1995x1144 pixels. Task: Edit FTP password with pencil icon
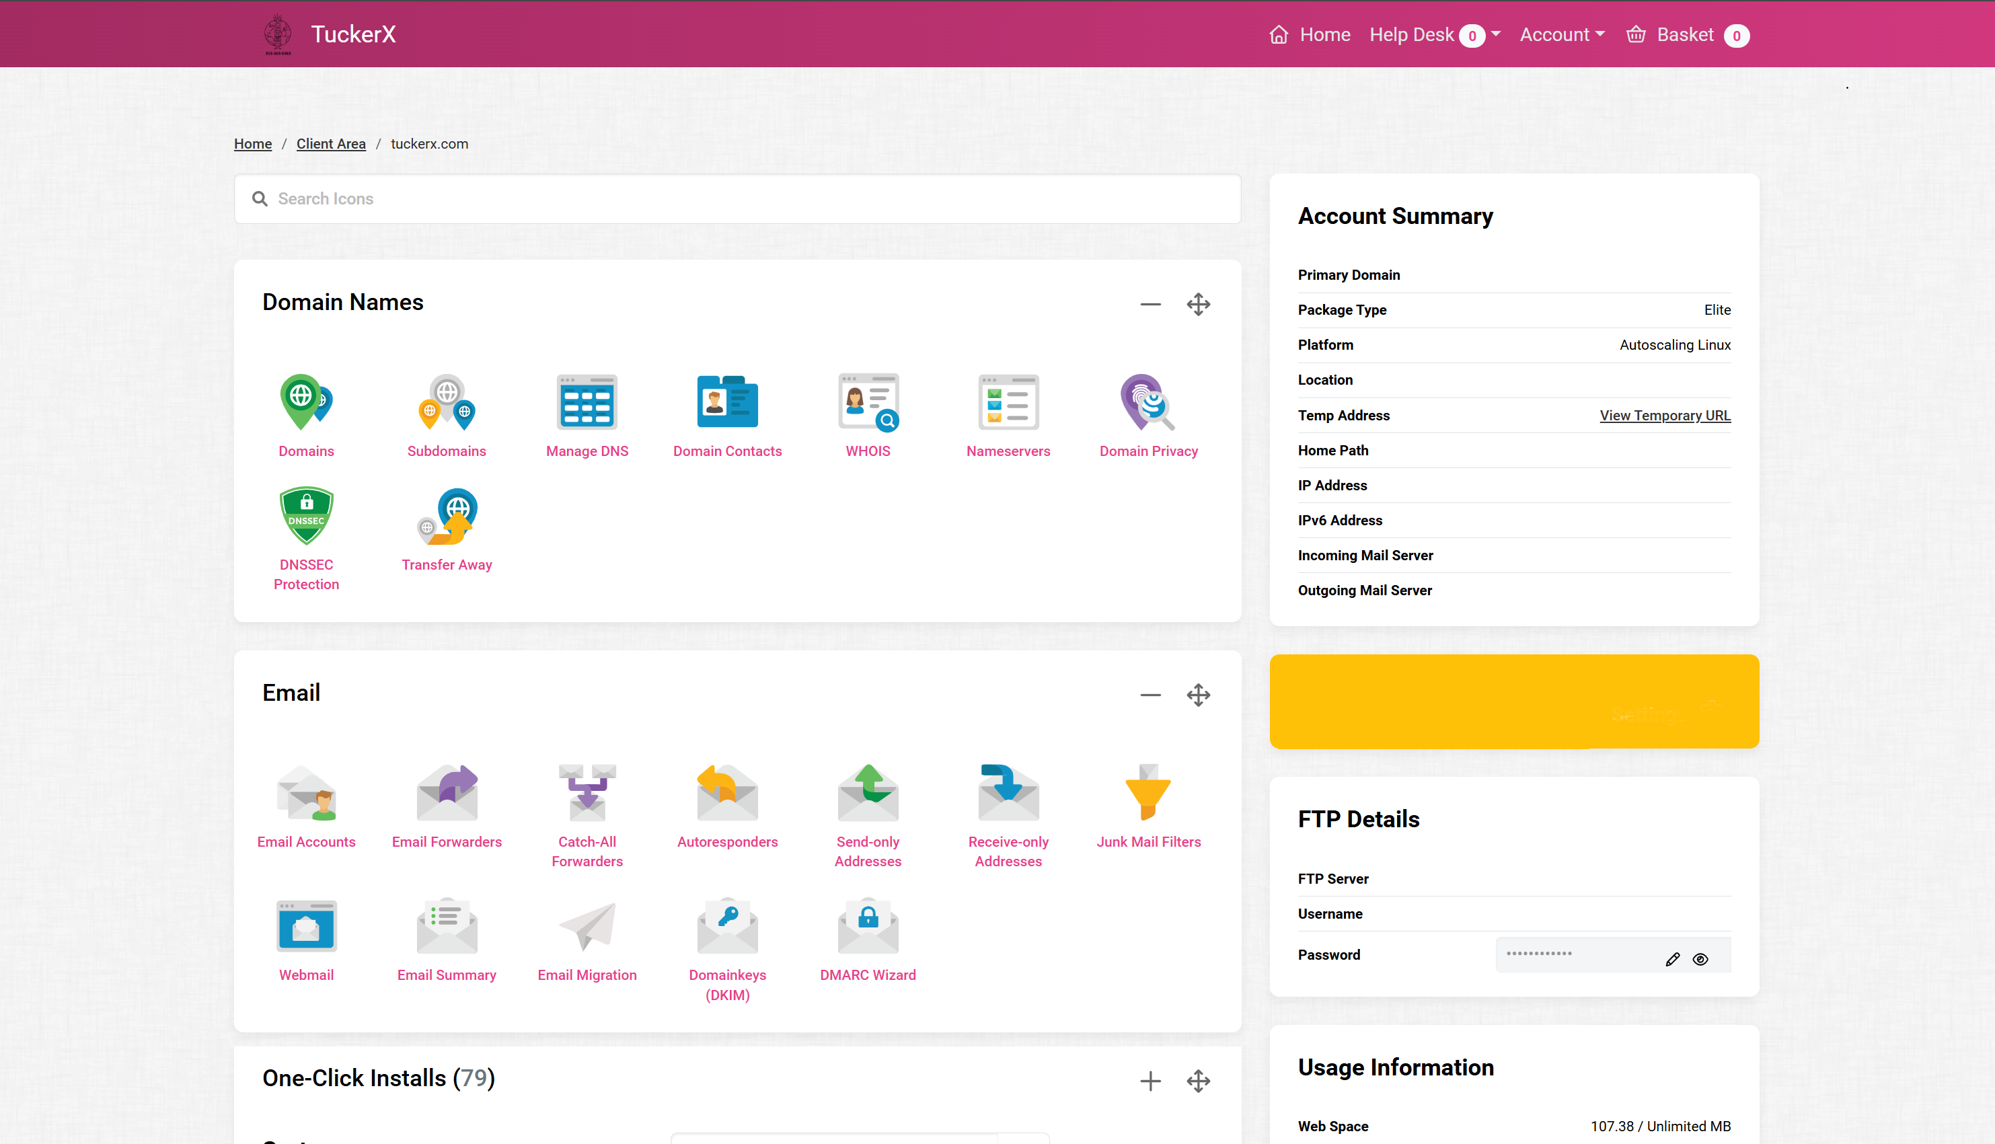(x=1672, y=958)
